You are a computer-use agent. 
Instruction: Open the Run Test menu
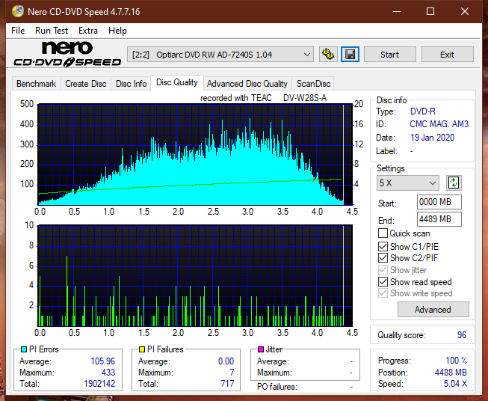(x=52, y=31)
